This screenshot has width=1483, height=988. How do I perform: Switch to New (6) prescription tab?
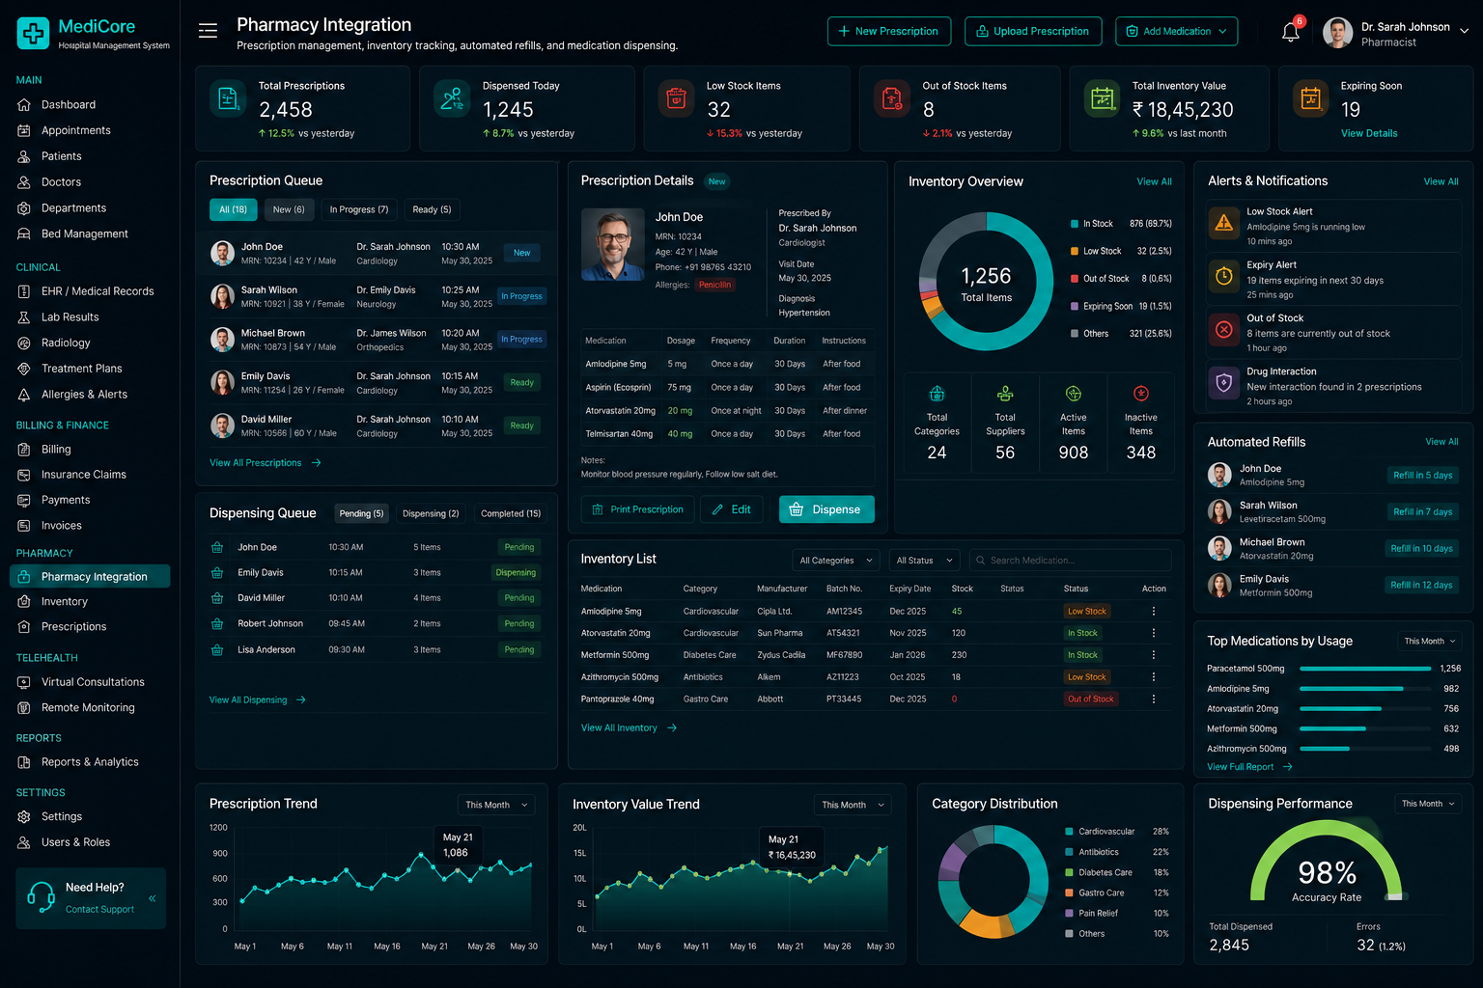pos(289,209)
